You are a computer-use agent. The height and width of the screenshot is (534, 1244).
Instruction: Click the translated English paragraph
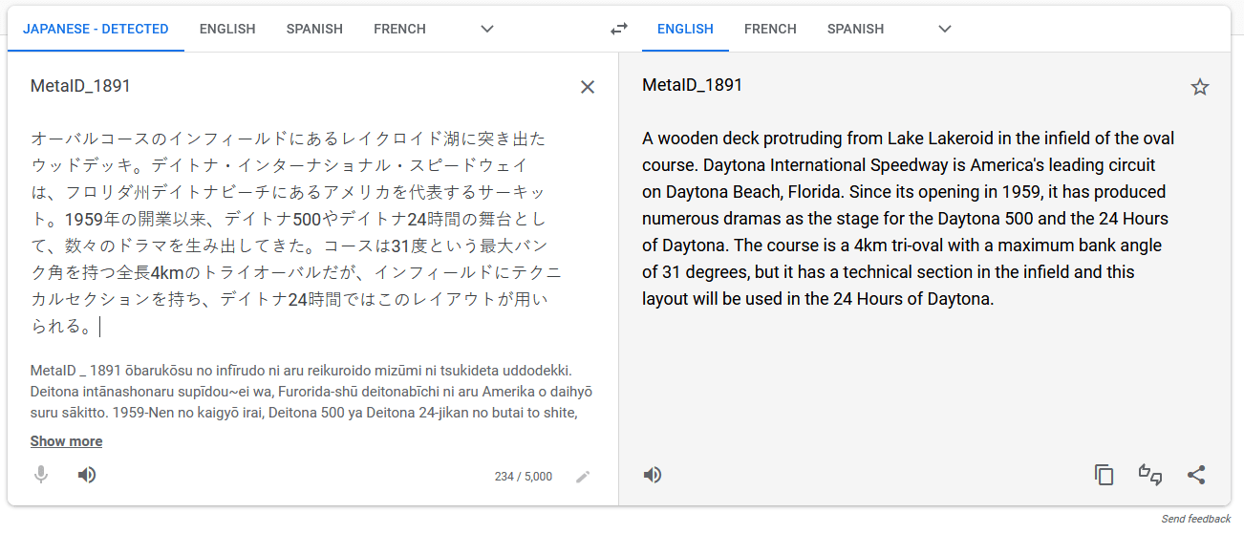pyautogui.click(x=909, y=218)
